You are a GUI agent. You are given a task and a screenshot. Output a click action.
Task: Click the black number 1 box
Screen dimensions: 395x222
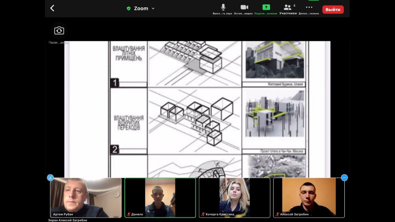pos(115,83)
